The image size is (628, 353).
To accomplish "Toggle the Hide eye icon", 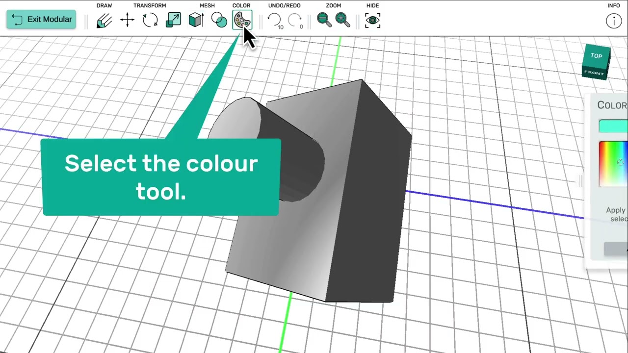I will click(x=372, y=20).
